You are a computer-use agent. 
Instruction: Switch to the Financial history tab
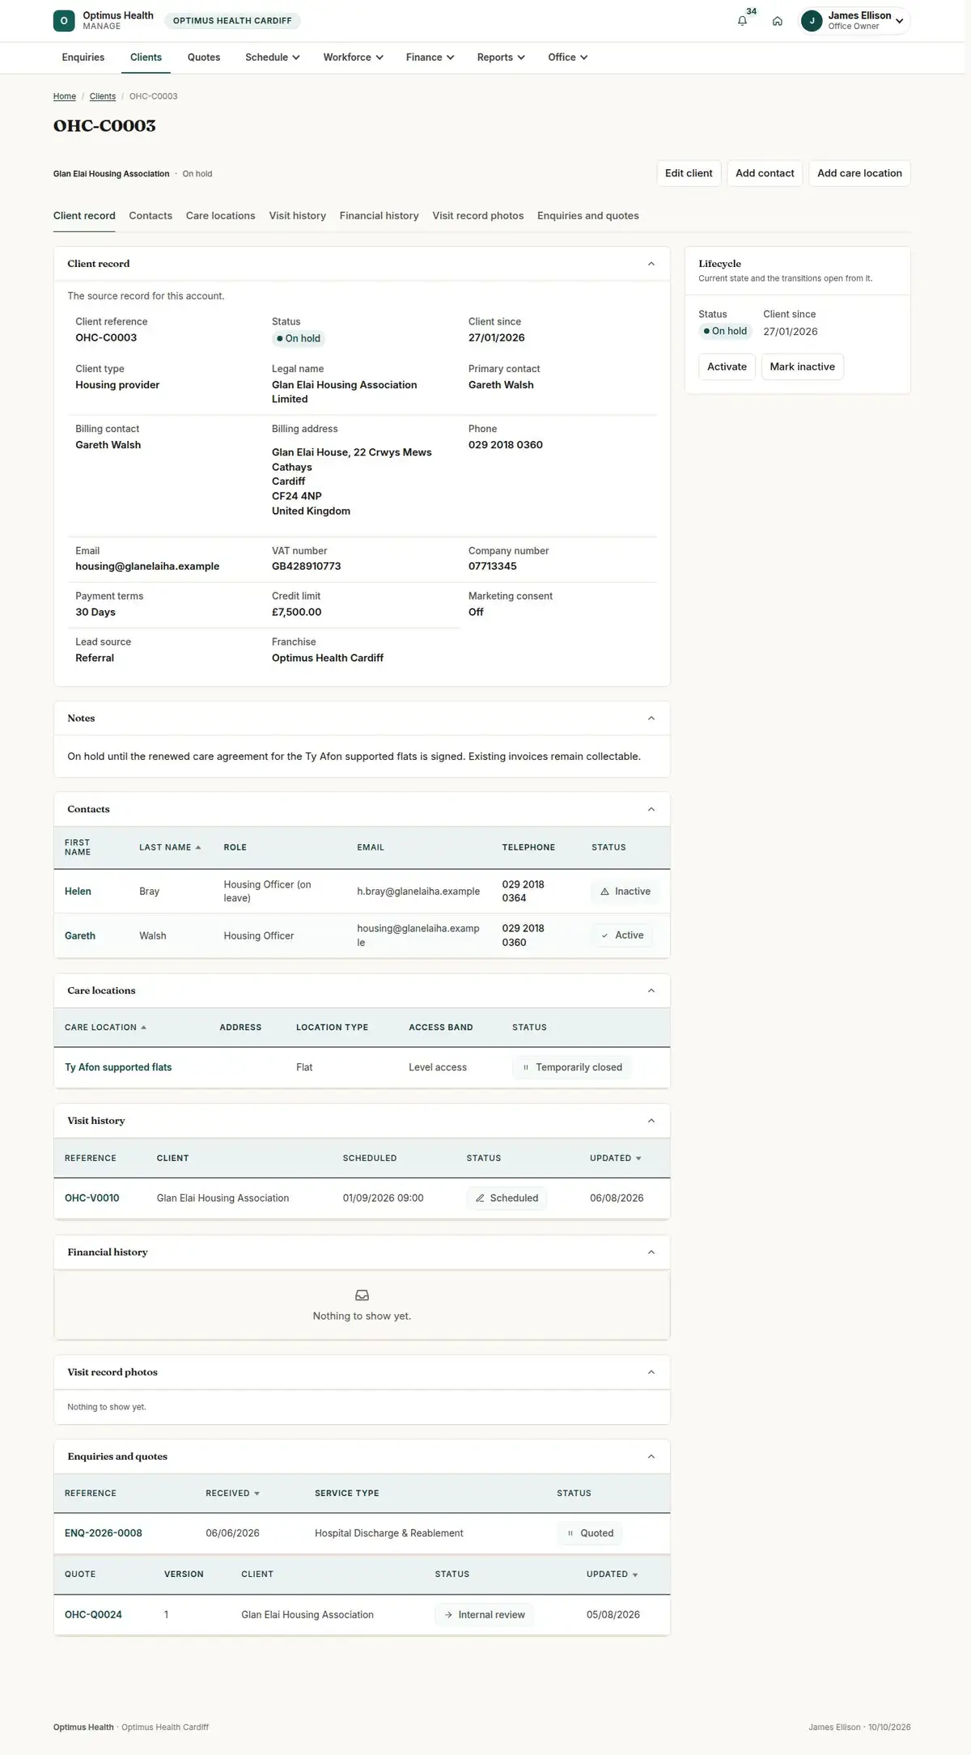pyautogui.click(x=379, y=216)
